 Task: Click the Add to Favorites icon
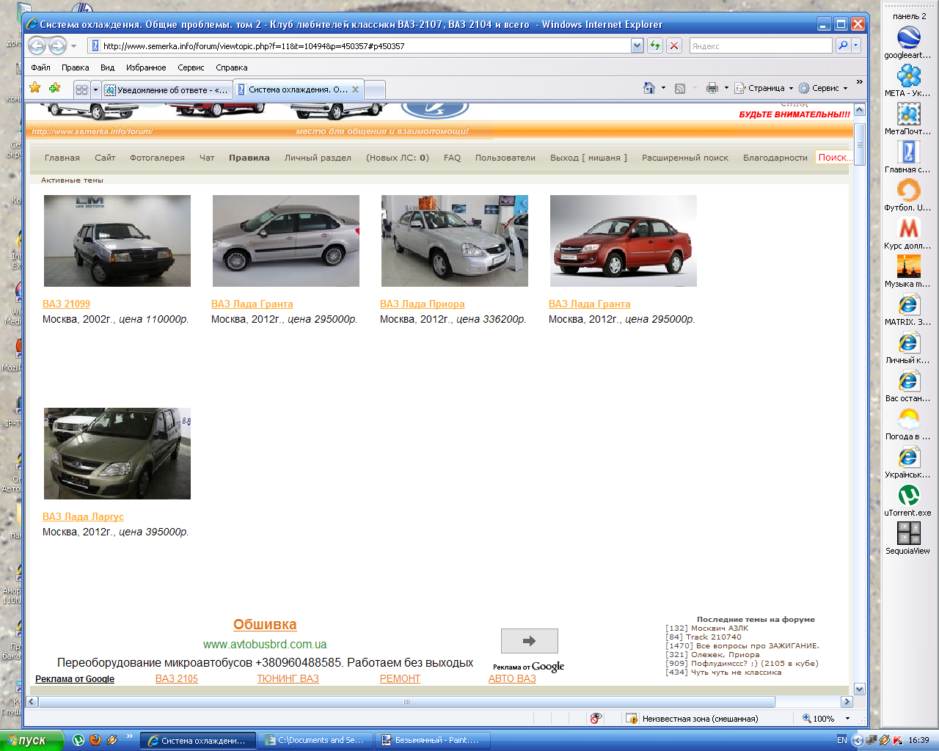54,88
